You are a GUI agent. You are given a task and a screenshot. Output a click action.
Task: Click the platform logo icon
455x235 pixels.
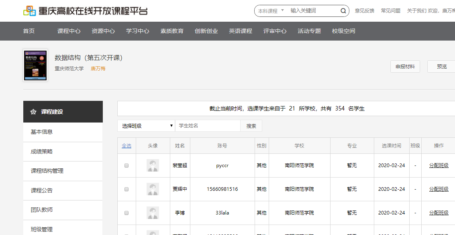point(30,11)
